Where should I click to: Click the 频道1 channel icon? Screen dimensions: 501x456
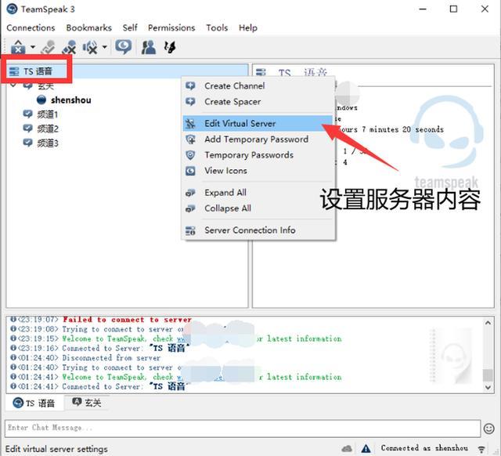click(x=28, y=114)
